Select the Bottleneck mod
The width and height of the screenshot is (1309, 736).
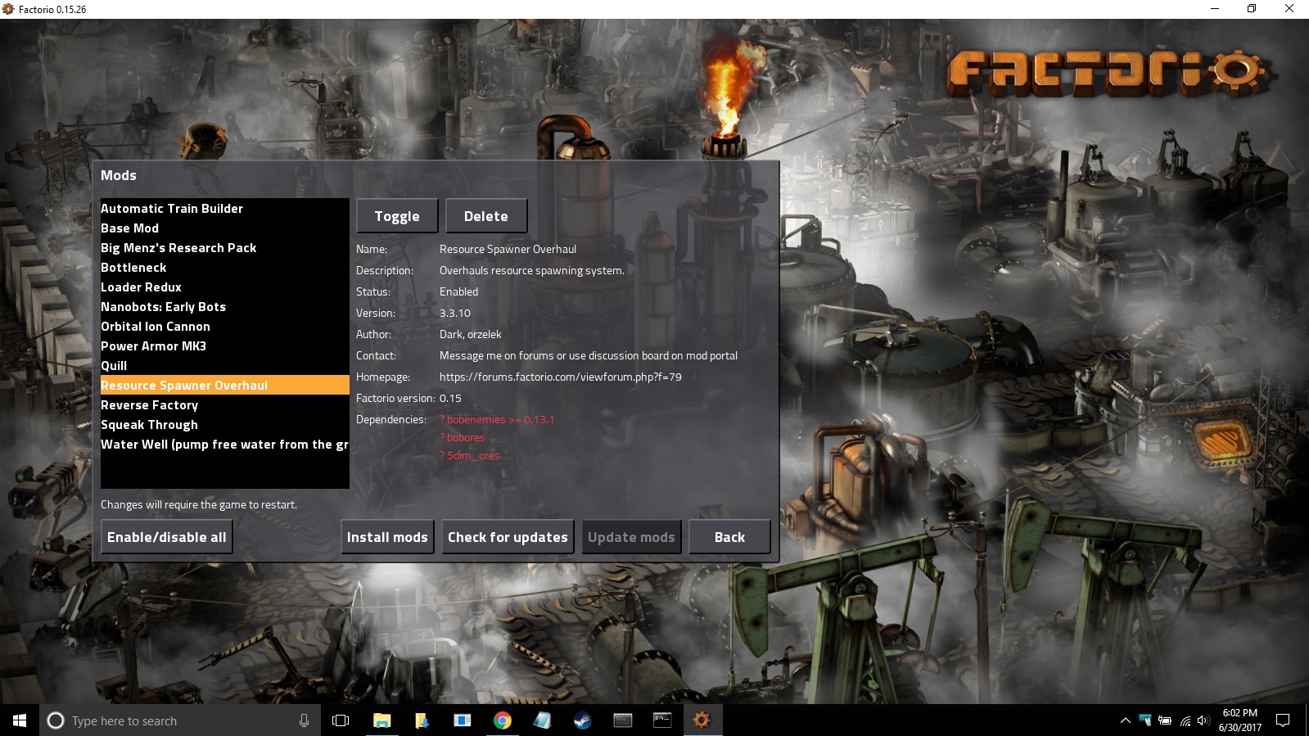[225, 267]
